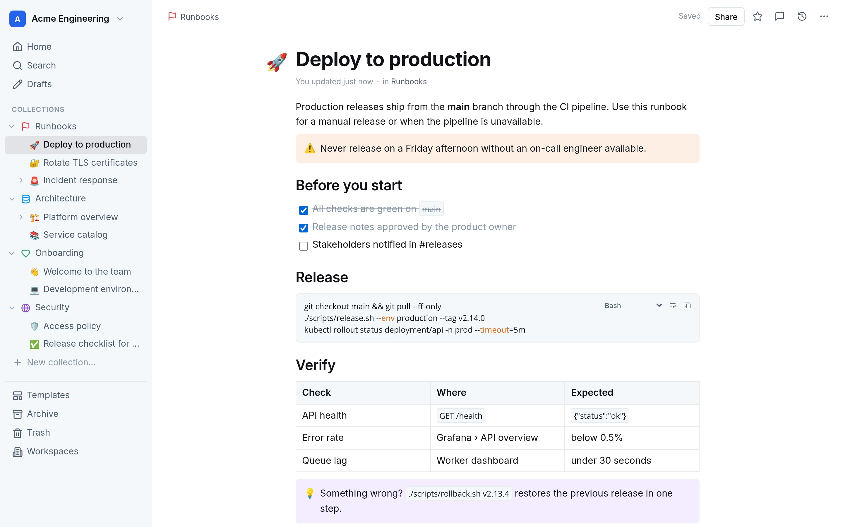Open Release checklist document in Security

pyautogui.click(x=76, y=344)
